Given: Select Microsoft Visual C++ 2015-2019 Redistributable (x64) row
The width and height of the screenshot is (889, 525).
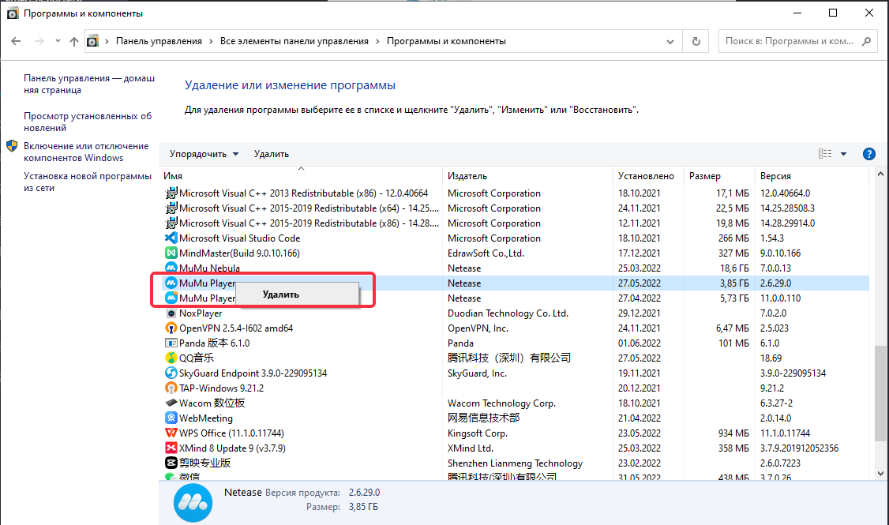Looking at the screenshot, I should [x=516, y=208].
